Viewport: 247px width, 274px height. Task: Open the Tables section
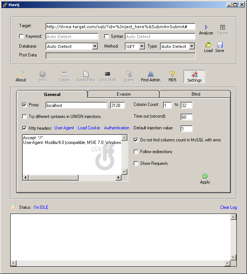[x=64, y=77]
